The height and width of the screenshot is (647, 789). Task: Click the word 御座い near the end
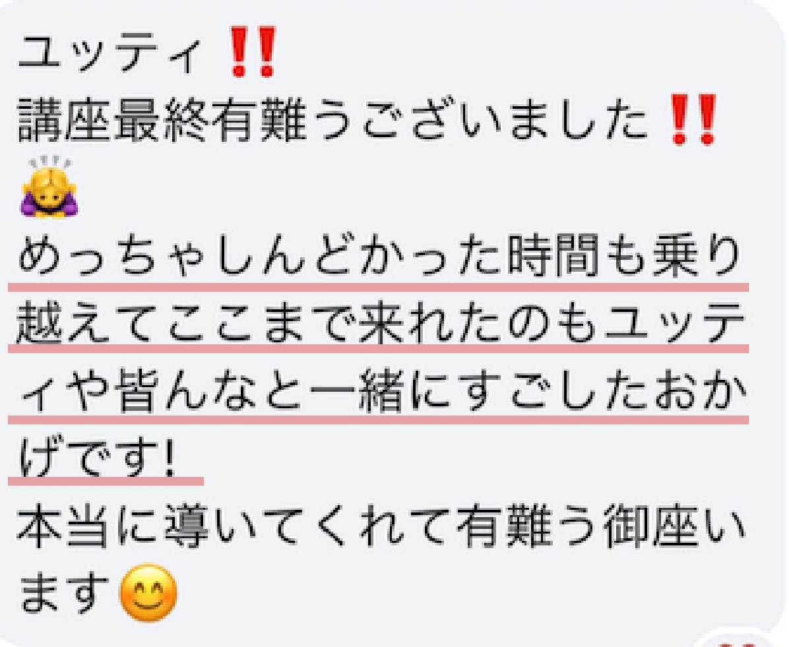pyautogui.click(x=675, y=526)
